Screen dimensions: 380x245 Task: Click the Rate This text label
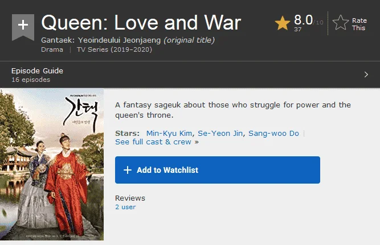[359, 24]
